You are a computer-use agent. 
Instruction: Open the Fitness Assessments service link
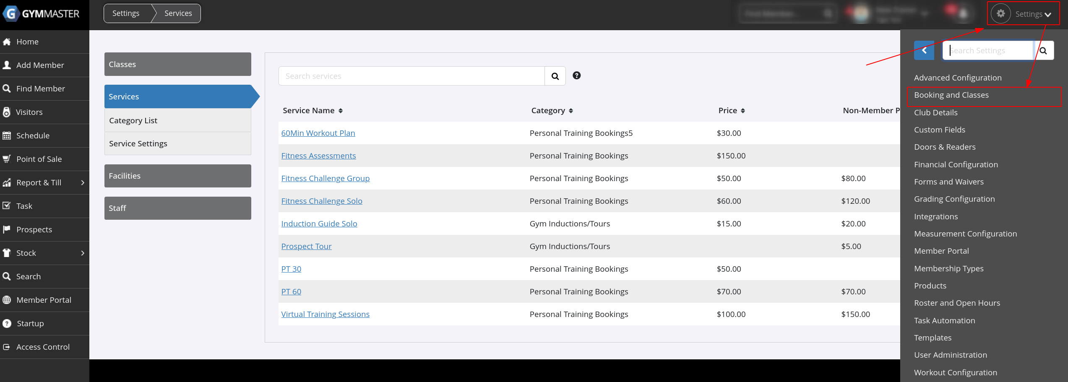(318, 156)
